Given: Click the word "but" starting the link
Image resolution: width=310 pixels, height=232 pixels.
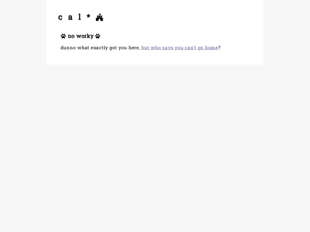Looking at the screenshot, I should coord(145,48).
